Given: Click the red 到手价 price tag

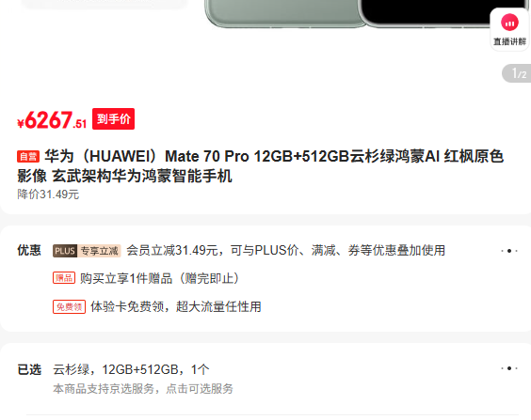Looking at the screenshot, I should [x=113, y=119].
